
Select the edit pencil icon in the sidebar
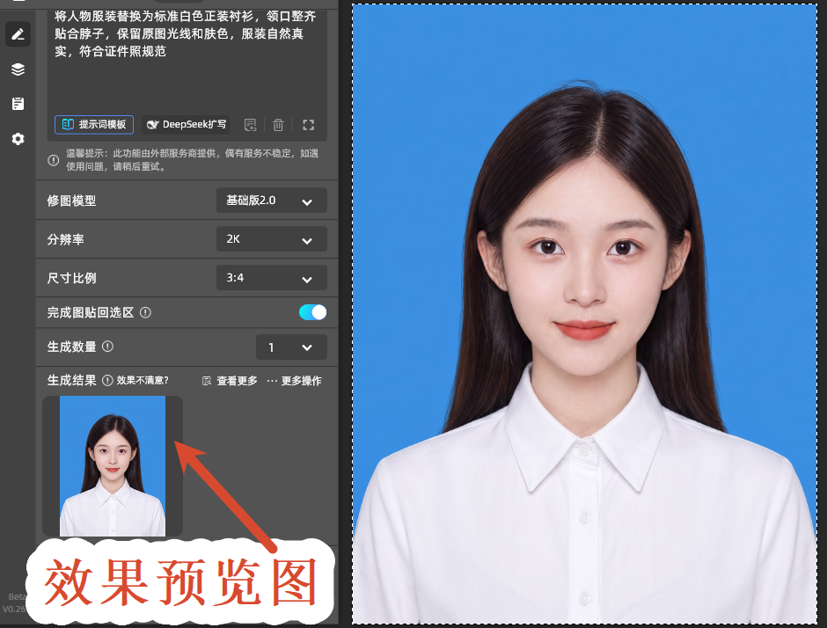18,34
